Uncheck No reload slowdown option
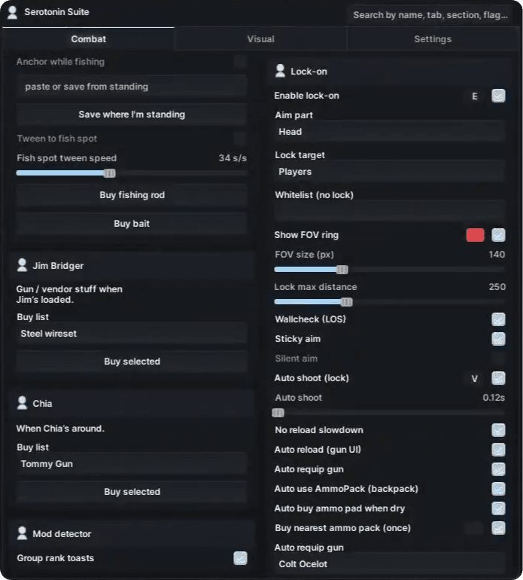The width and height of the screenshot is (523, 580). click(x=498, y=430)
